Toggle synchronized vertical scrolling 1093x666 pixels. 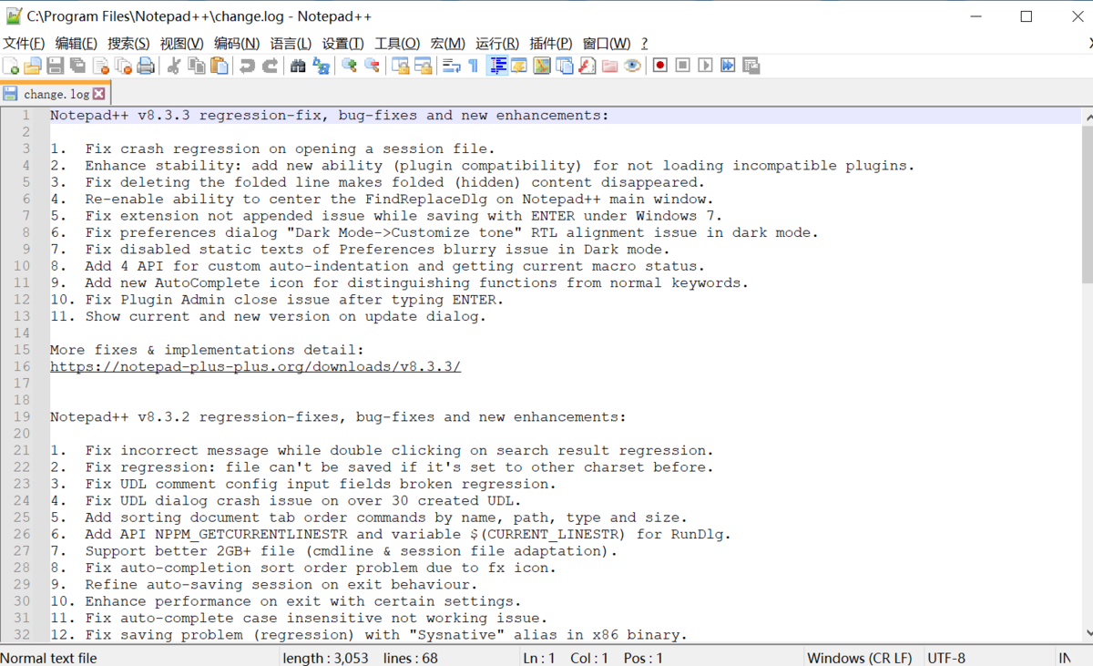(401, 65)
